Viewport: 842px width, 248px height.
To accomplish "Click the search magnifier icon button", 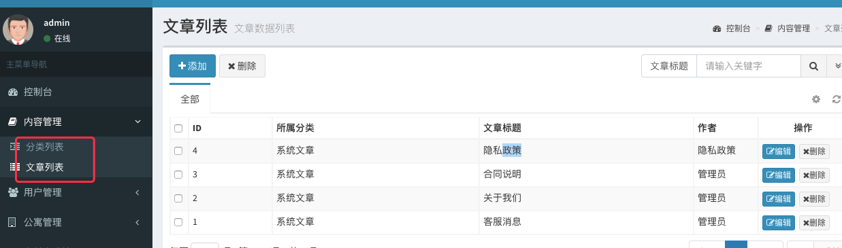I will pyautogui.click(x=813, y=66).
